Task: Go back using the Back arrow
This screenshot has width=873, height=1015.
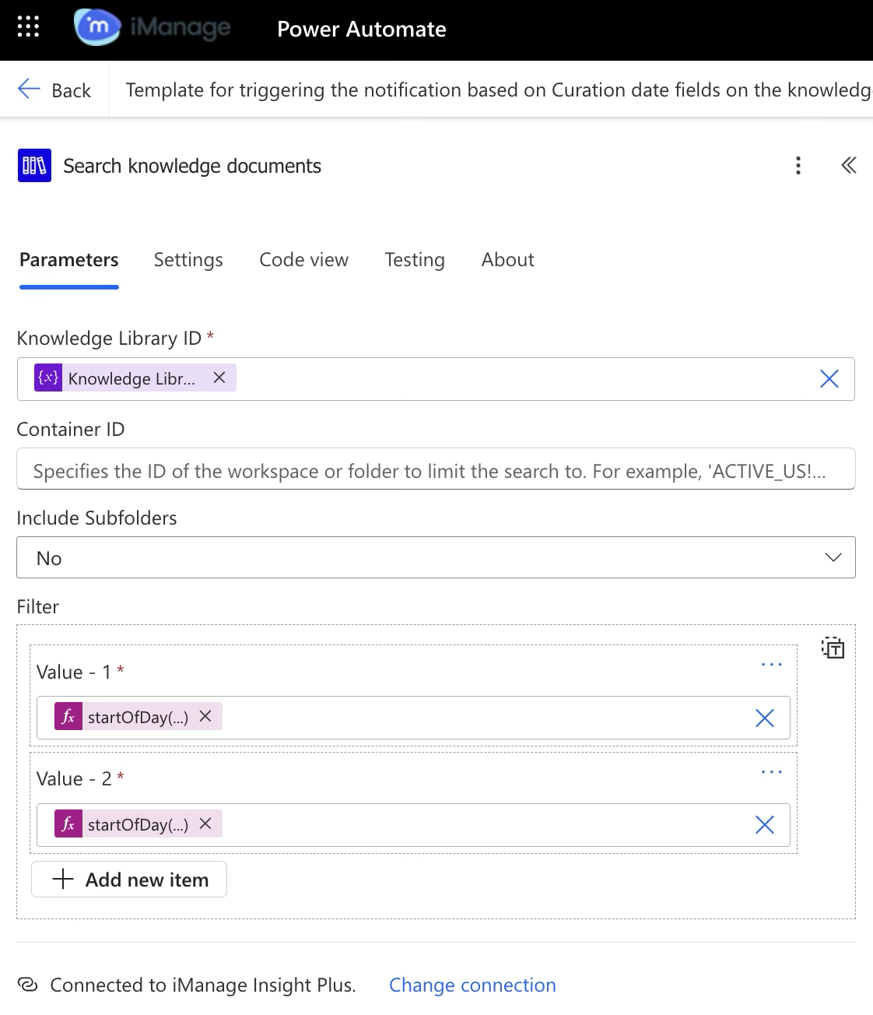Action: pos(54,90)
